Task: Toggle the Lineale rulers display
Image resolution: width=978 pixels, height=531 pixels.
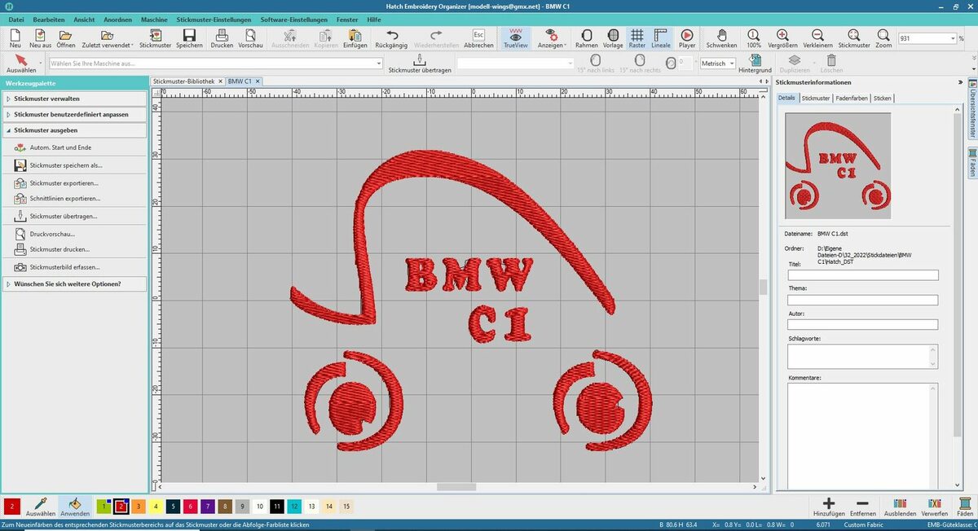Action: tap(661, 38)
